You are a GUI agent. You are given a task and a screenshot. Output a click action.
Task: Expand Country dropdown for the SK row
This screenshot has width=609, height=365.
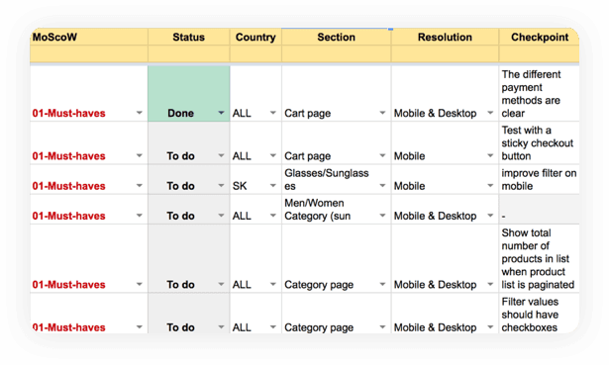pyautogui.click(x=273, y=186)
